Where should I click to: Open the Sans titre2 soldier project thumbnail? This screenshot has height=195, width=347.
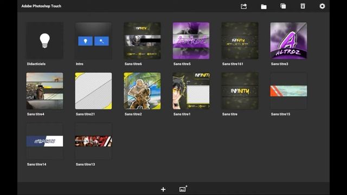click(142, 91)
